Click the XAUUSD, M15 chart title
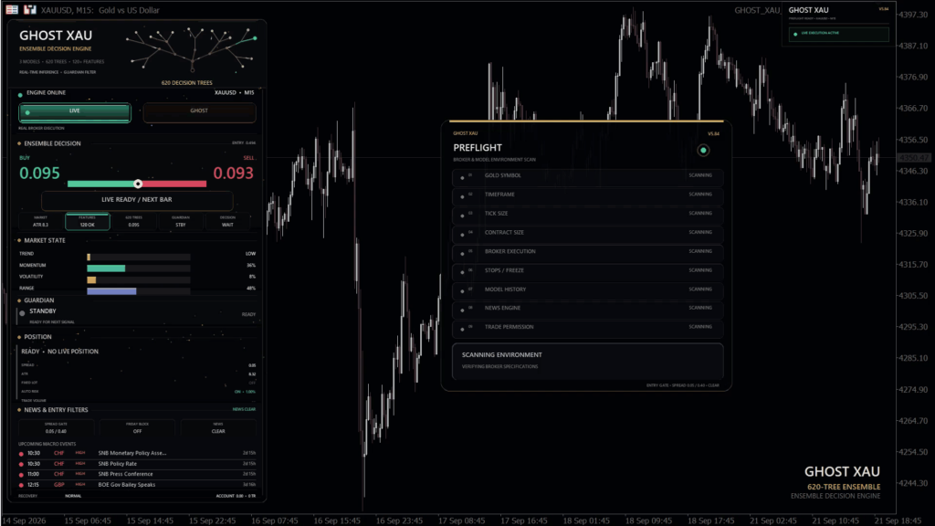This screenshot has height=526, width=935. (100, 10)
